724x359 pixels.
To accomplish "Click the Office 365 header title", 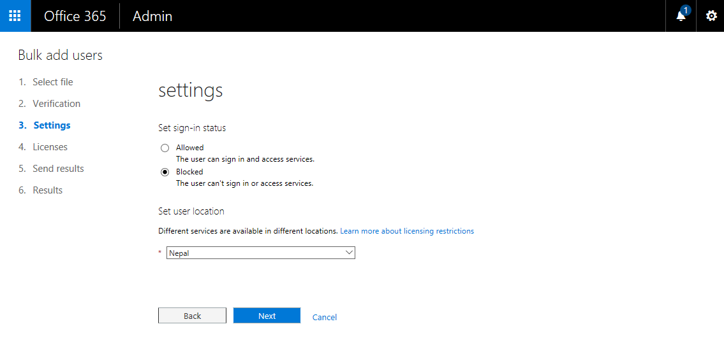I will (75, 16).
